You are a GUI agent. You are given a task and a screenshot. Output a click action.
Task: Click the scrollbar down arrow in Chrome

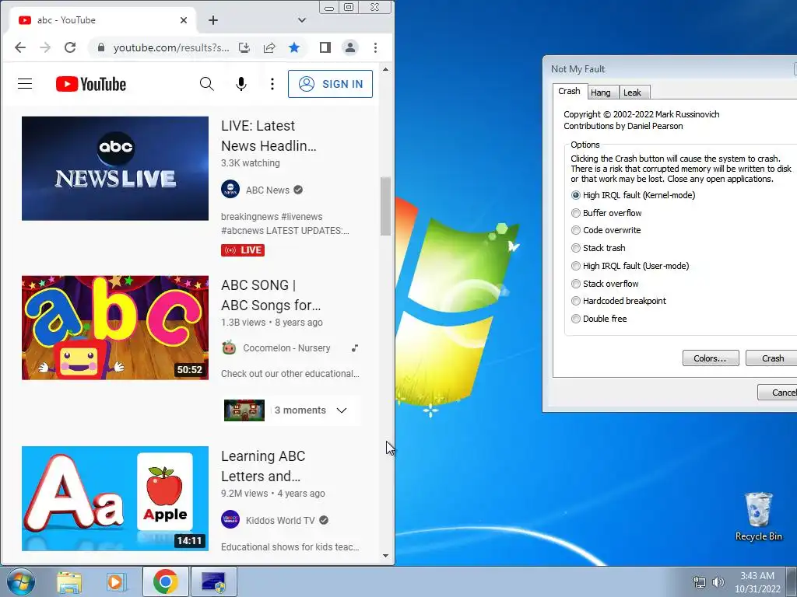click(x=386, y=555)
